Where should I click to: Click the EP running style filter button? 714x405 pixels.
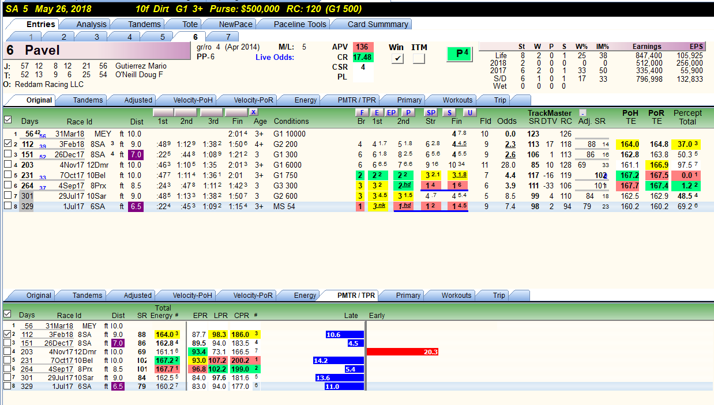pyautogui.click(x=391, y=112)
